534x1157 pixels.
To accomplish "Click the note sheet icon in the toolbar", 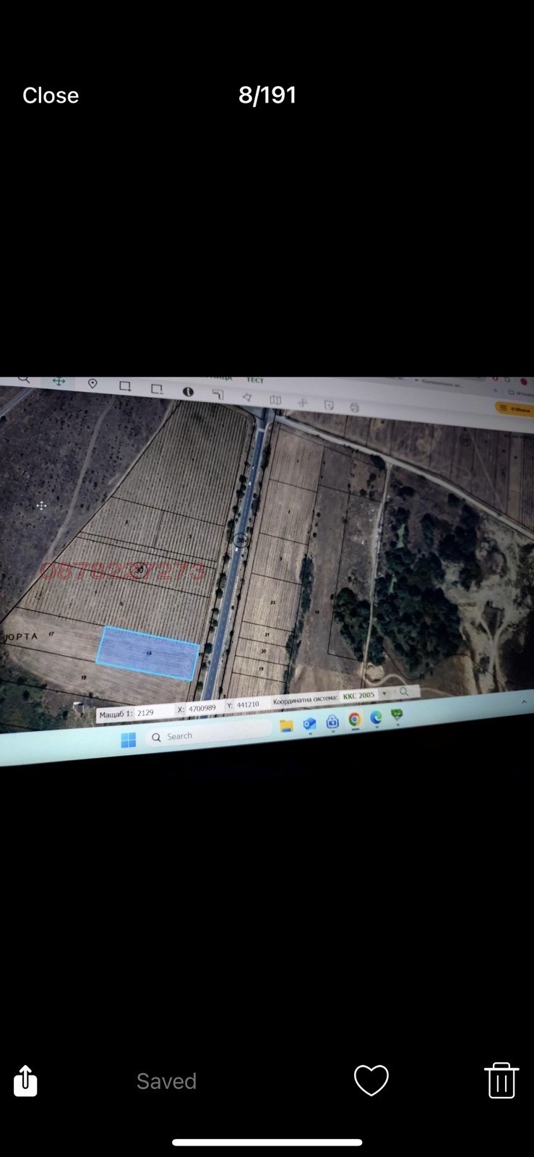I will [329, 405].
